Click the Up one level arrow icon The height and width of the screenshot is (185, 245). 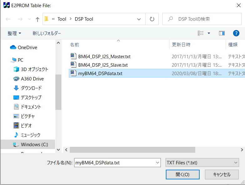[x=38, y=19]
